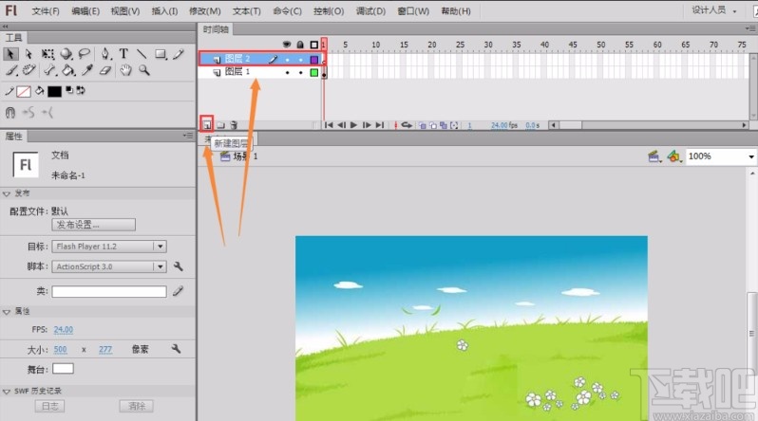This screenshot has width=758, height=421.
Task: Toggle Onion Skin button
Action: [422, 125]
